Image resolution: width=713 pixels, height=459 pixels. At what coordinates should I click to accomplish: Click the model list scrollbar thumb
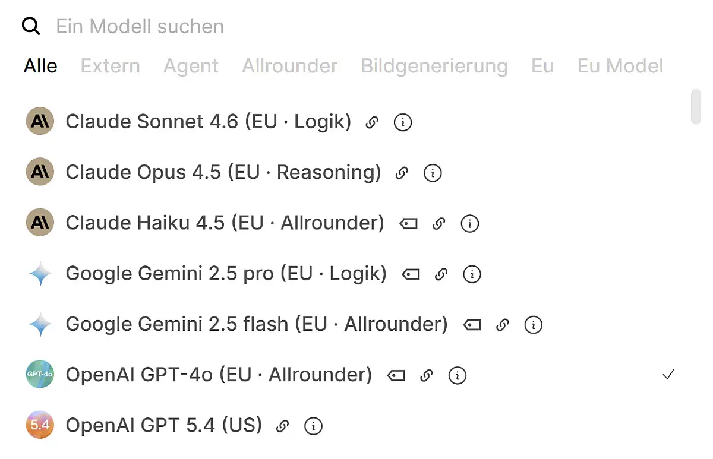(696, 107)
